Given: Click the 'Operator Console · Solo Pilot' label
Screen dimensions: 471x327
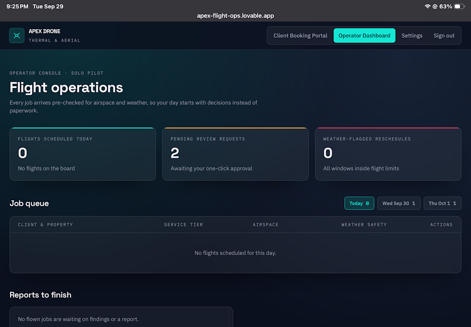Looking at the screenshot, I should pyautogui.click(x=57, y=73).
